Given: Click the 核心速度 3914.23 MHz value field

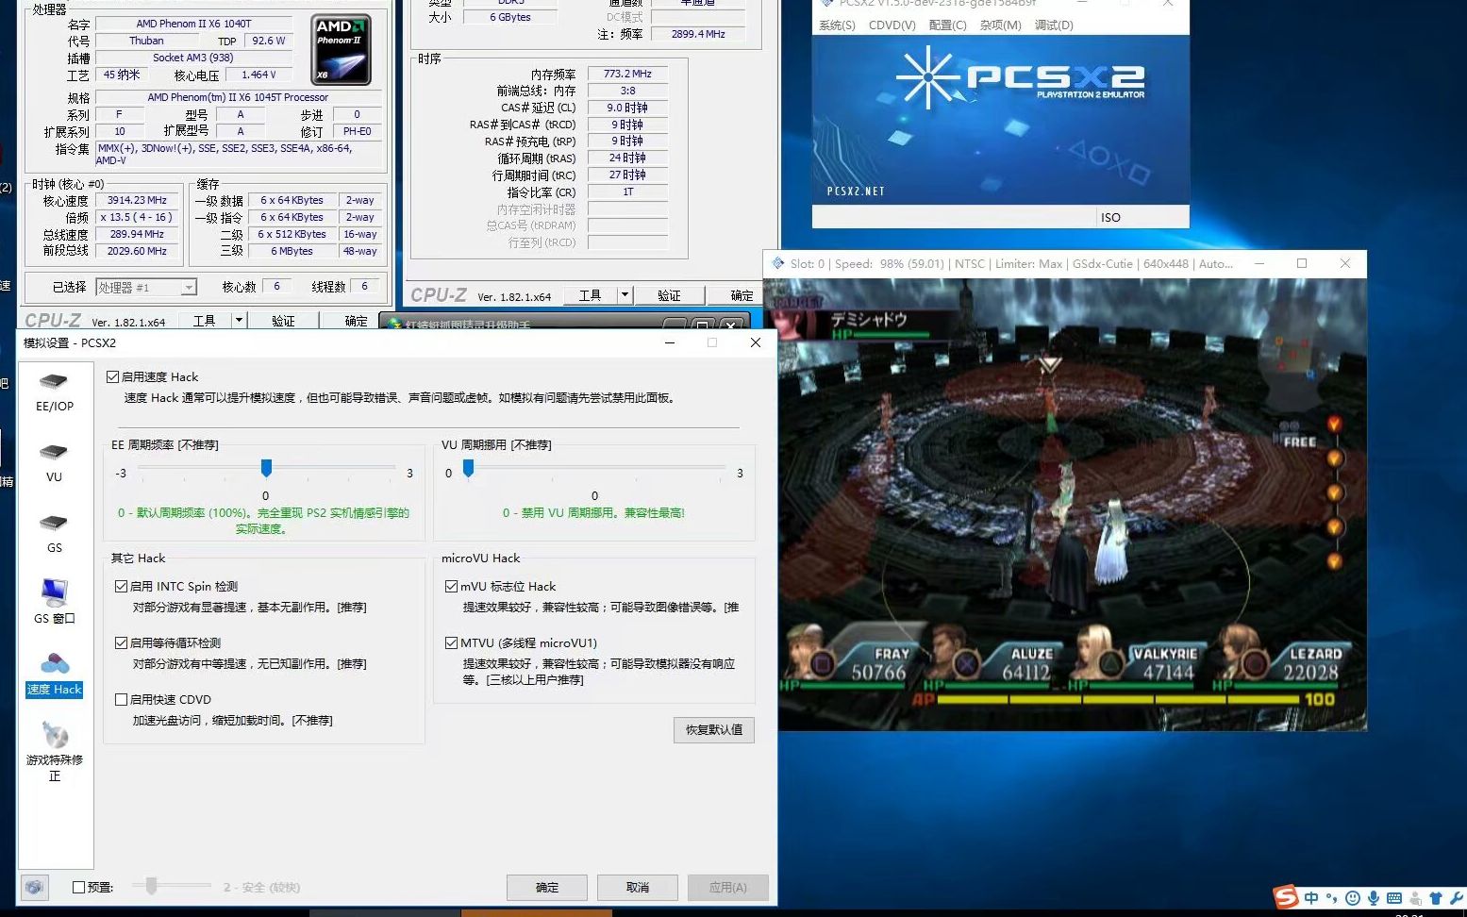Looking at the screenshot, I should pos(137,200).
